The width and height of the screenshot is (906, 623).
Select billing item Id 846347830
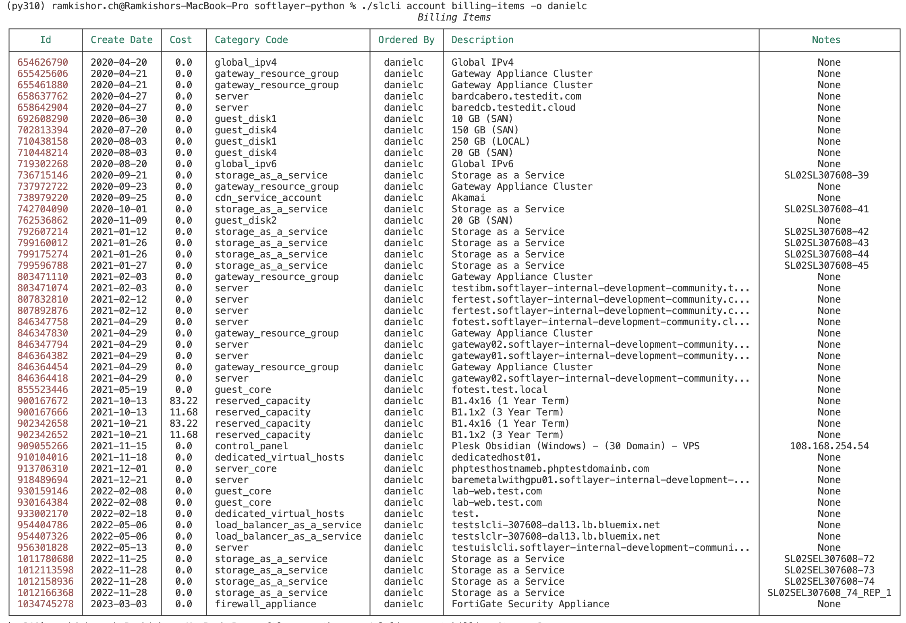click(x=43, y=333)
